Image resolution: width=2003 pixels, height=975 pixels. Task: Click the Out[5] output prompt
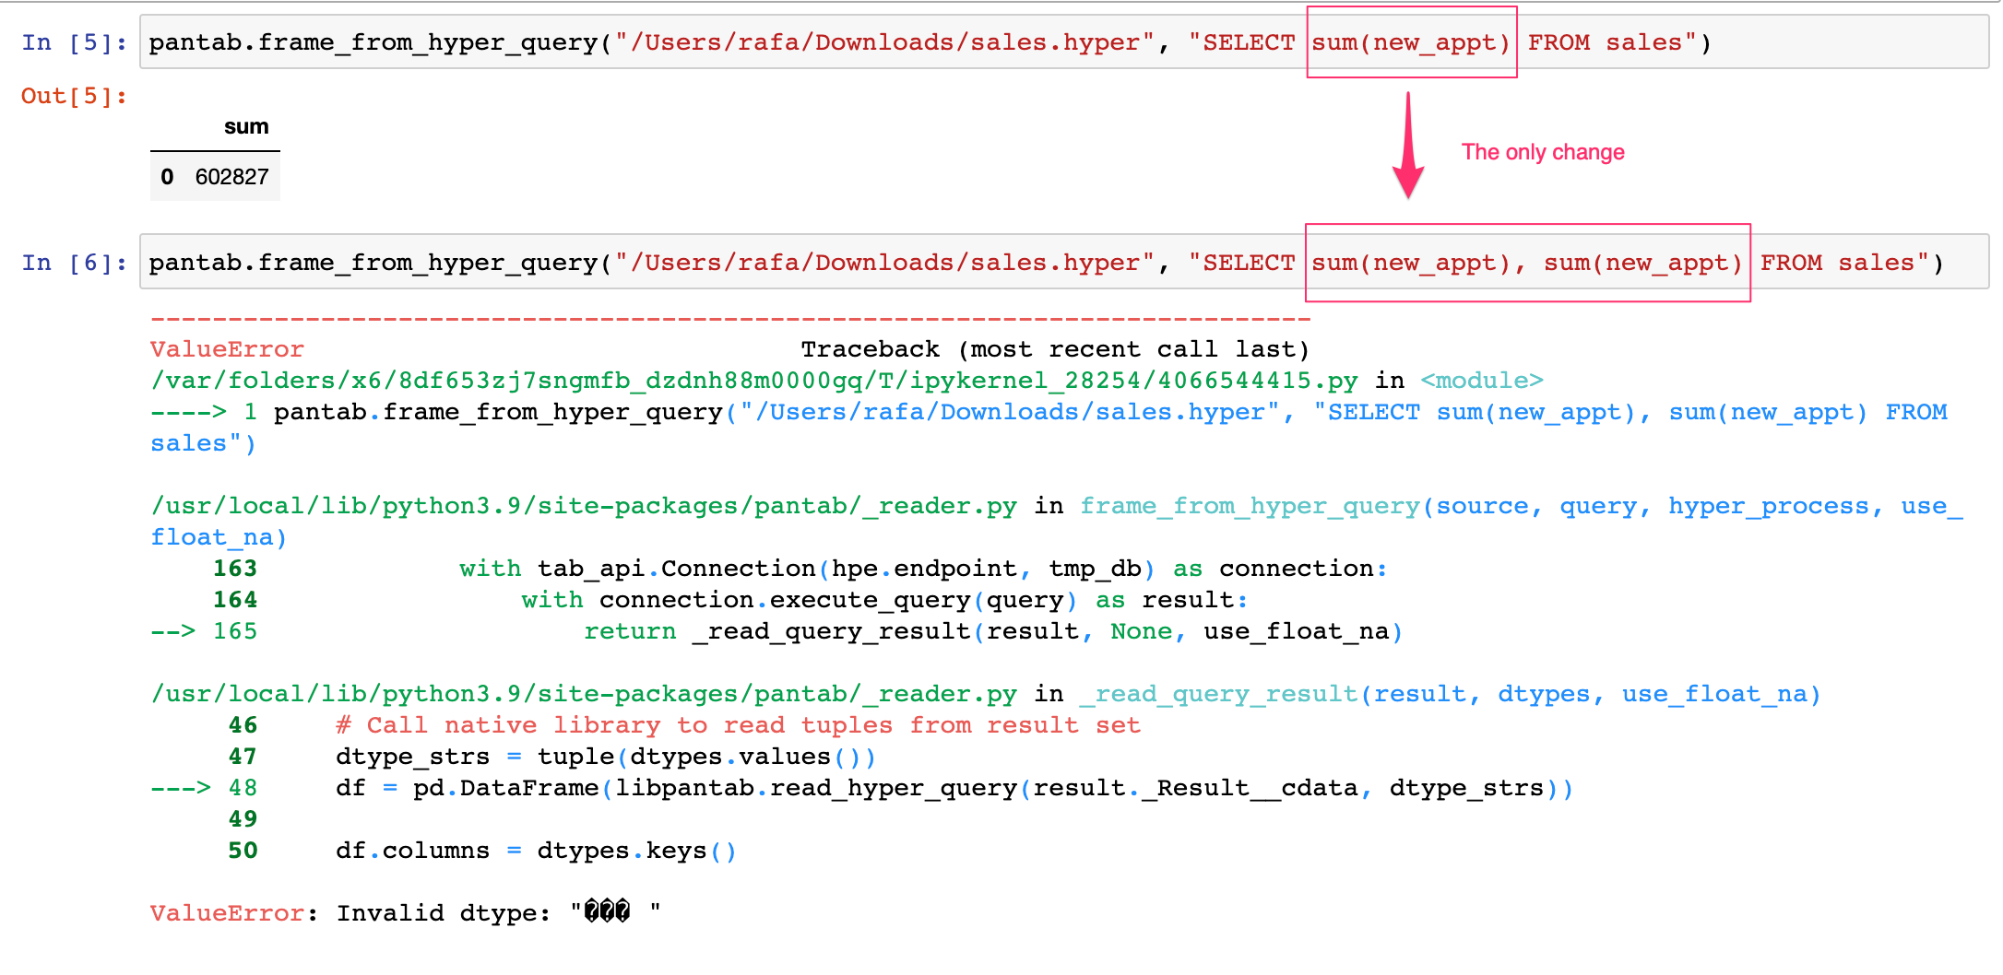(x=74, y=96)
